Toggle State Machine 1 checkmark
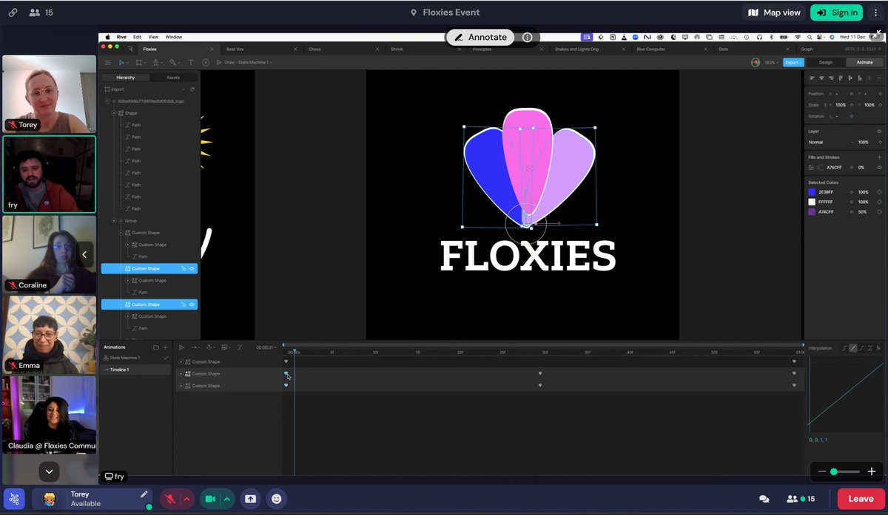 click(166, 358)
